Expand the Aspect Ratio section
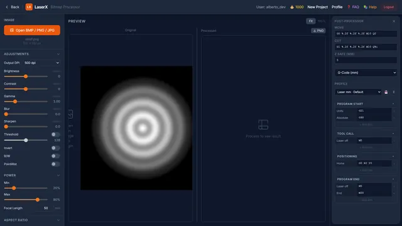The image size is (402, 226). click(x=58, y=220)
